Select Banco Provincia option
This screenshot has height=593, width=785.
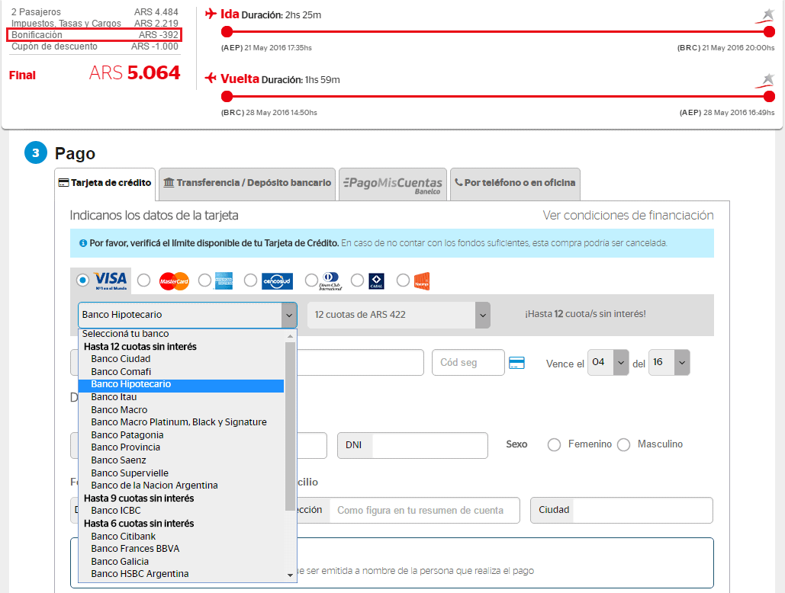[x=182, y=447]
